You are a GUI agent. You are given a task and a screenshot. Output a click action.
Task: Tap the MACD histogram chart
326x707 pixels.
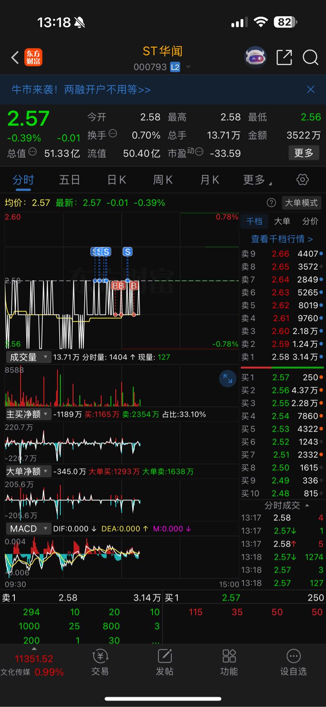click(x=122, y=557)
